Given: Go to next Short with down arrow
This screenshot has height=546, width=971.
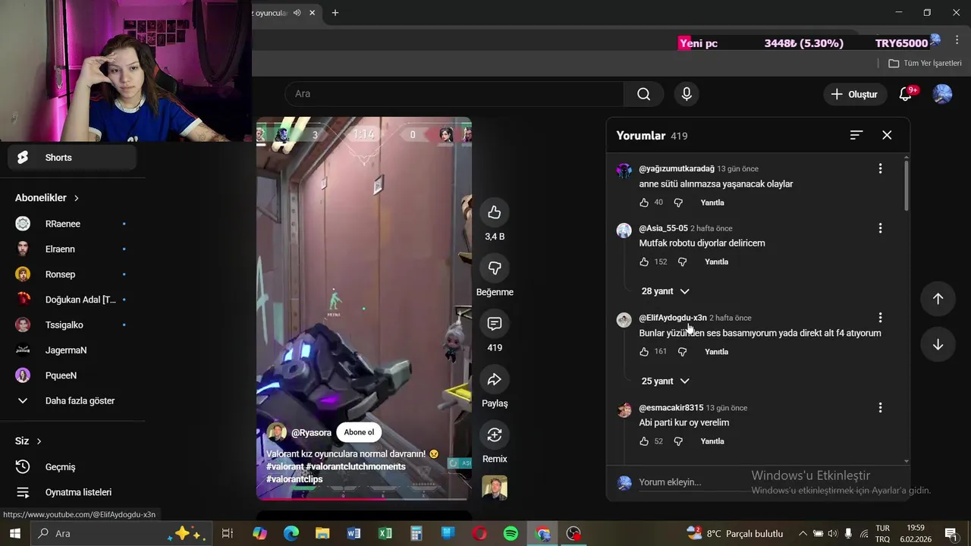Looking at the screenshot, I should (x=938, y=344).
